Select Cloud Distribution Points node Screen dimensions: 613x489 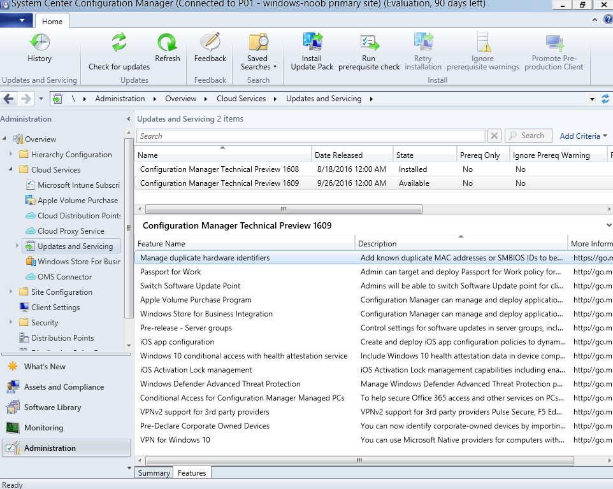click(x=73, y=216)
